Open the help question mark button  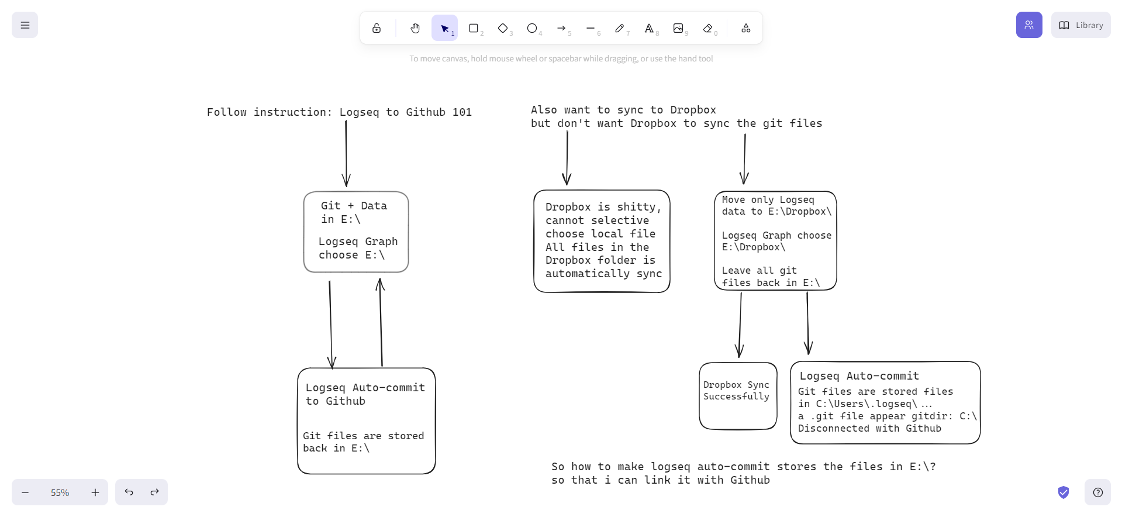tap(1097, 492)
